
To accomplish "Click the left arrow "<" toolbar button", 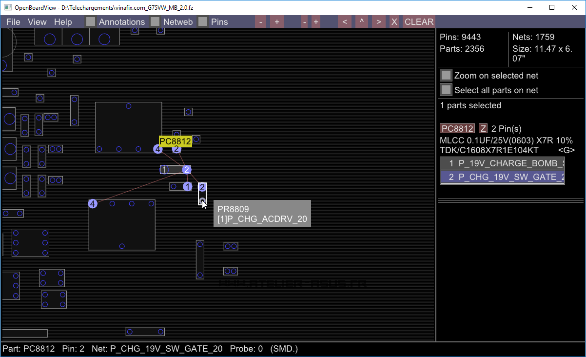I will click(x=345, y=22).
